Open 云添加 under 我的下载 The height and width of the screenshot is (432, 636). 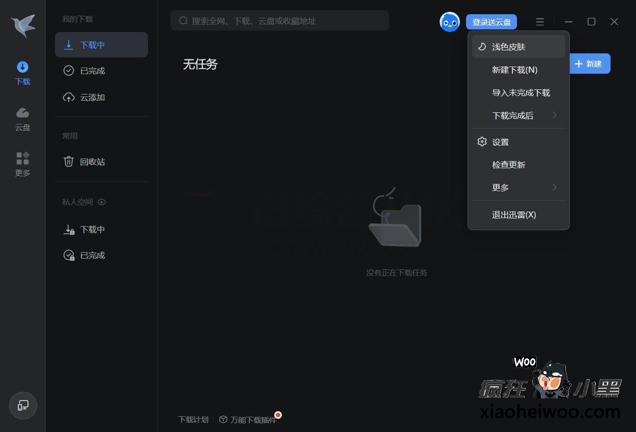point(92,97)
